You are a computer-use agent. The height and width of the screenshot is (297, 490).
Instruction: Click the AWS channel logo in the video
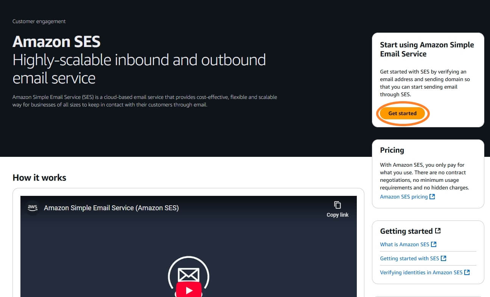pos(33,208)
